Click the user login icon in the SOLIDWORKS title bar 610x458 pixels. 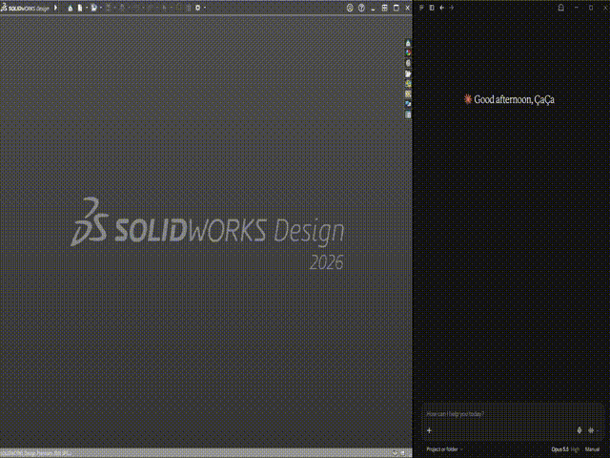click(x=350, y=8)
